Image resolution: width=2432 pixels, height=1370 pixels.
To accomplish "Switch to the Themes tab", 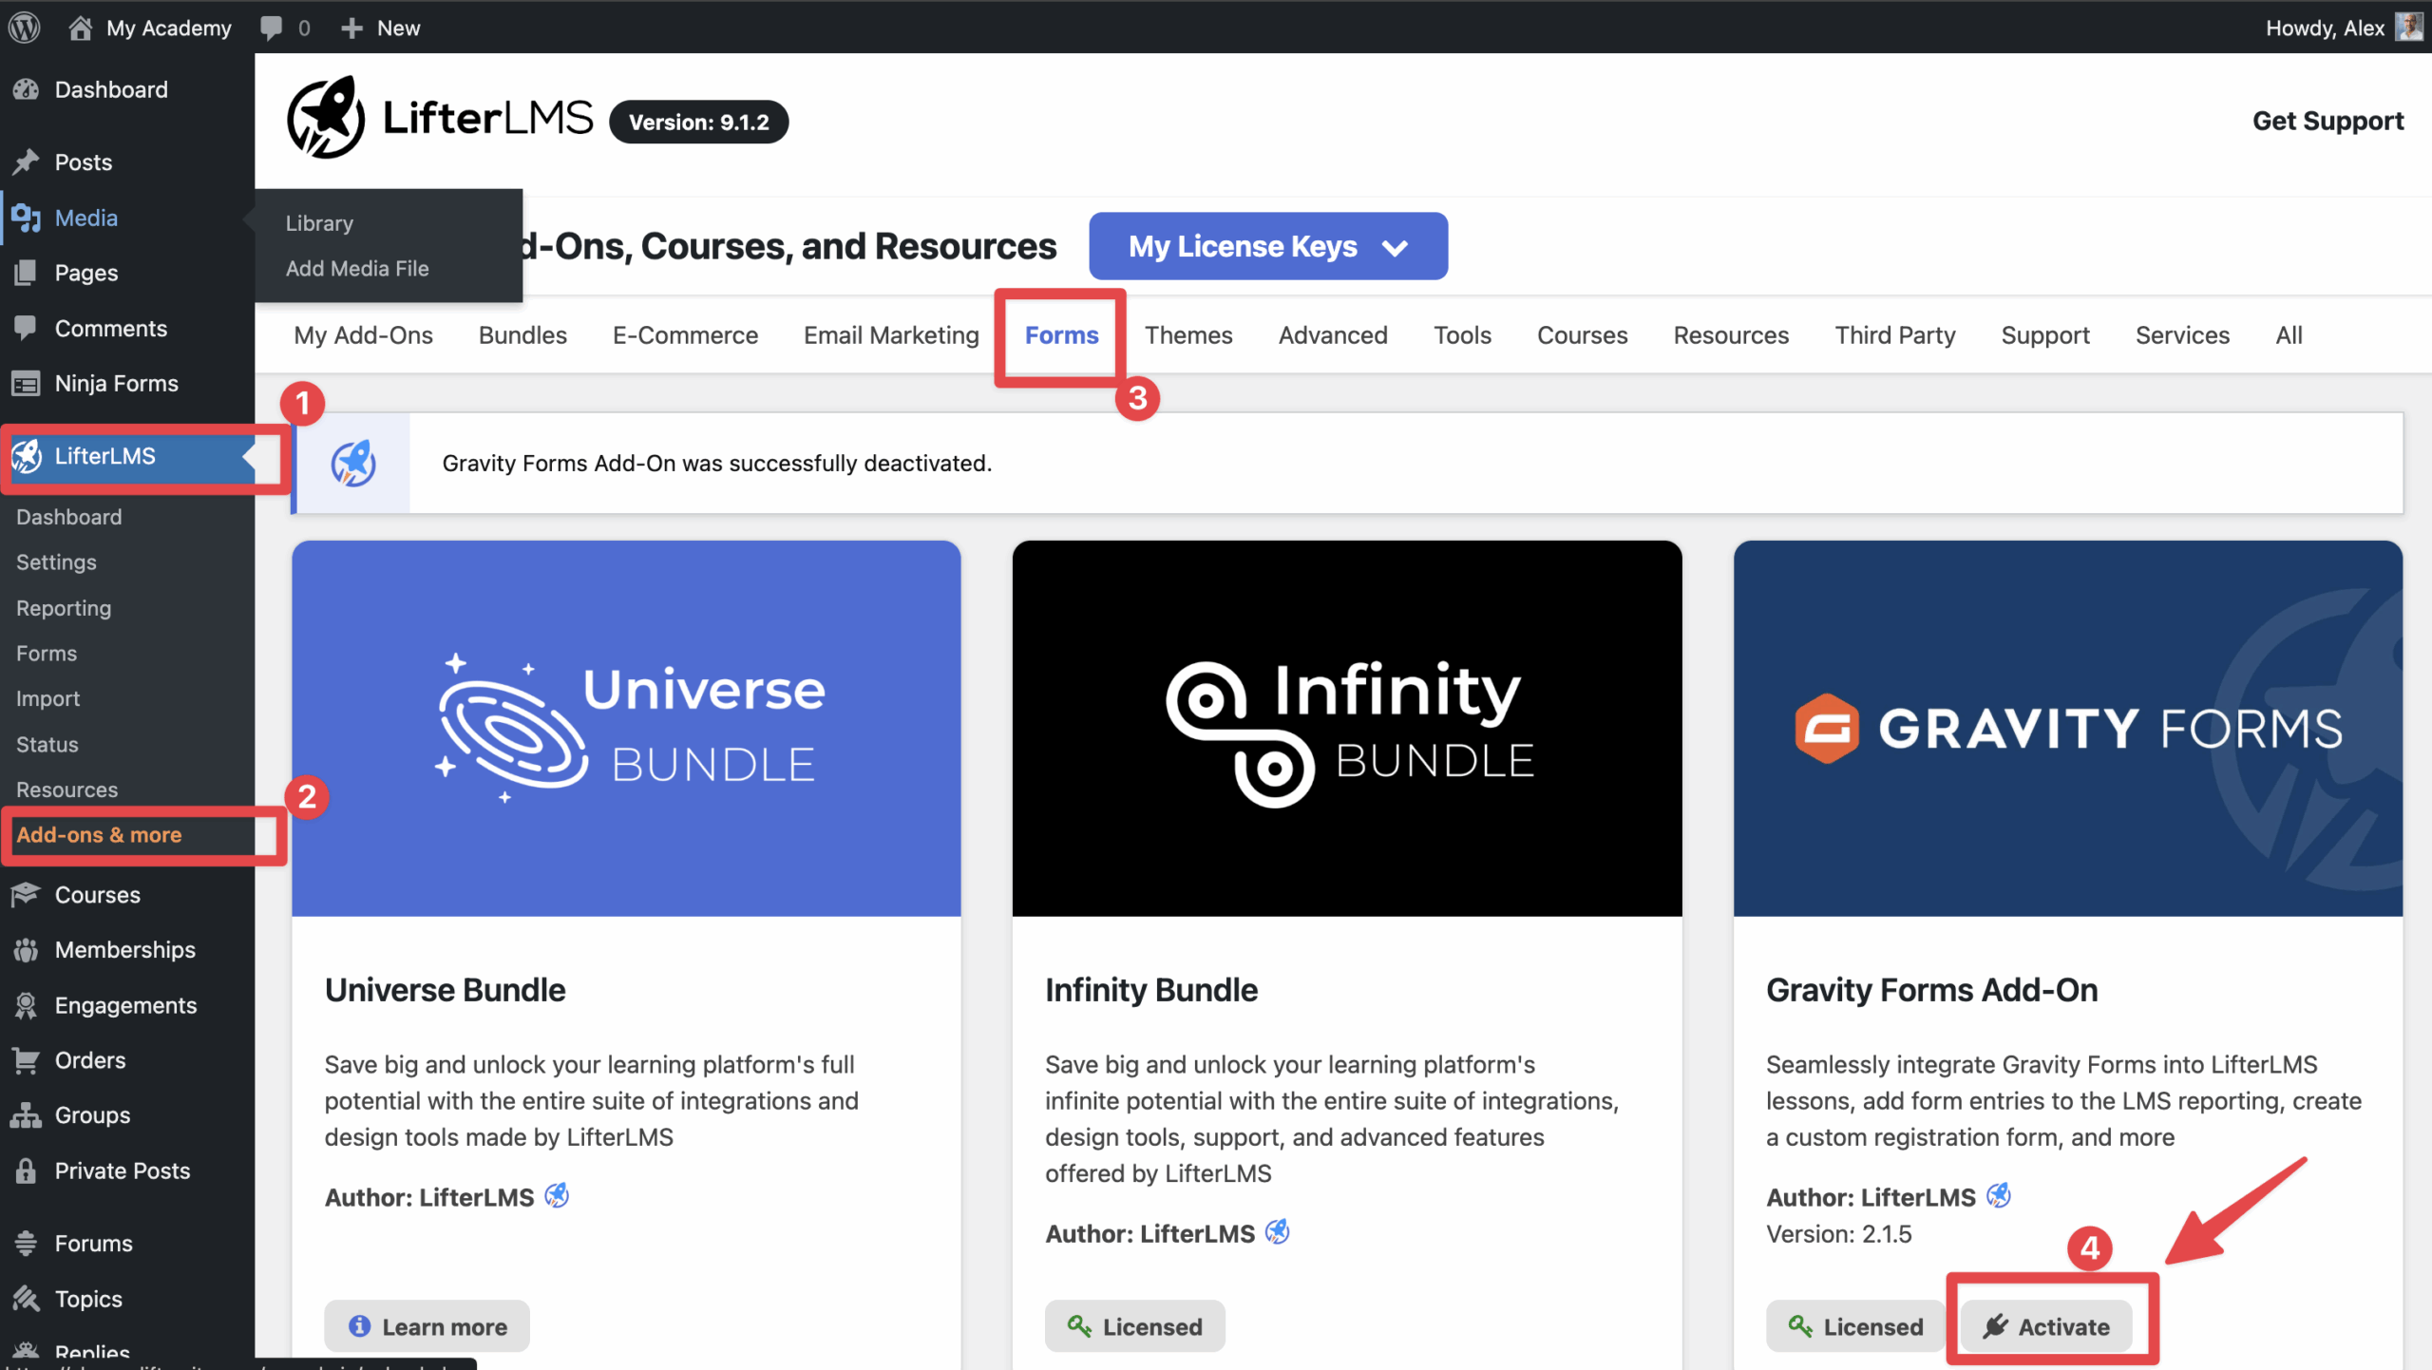I will (1188, 334).
